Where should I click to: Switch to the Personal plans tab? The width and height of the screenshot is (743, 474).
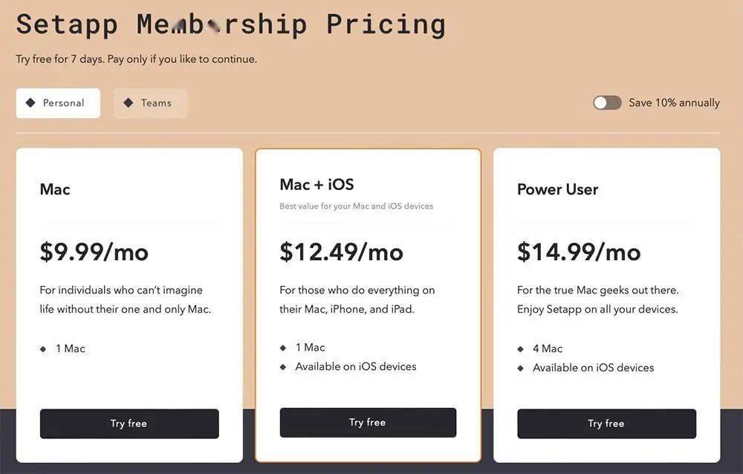pyautogui.click(x=58, y=103)
